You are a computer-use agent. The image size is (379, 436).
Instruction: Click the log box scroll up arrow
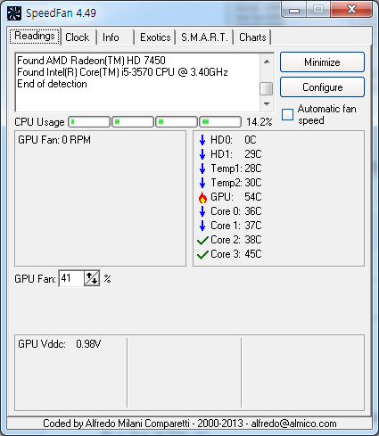click(267, 62)
